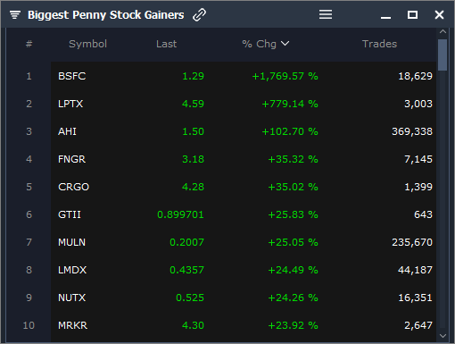Sort by the Last column header
The image size is (455, 344).
click(166, 44)
